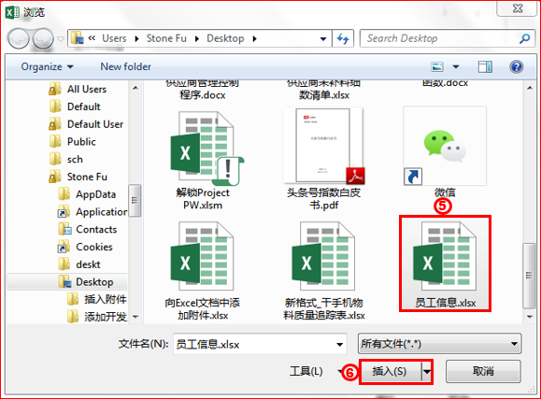Select Default User folder in tree
Viewport: 541px width, 399px height.
pyautogui.click(x=86, y=124)
